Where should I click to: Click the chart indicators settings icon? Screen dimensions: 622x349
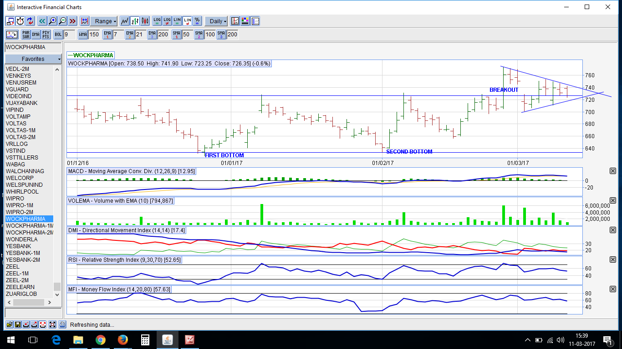(x=235, y=21)
